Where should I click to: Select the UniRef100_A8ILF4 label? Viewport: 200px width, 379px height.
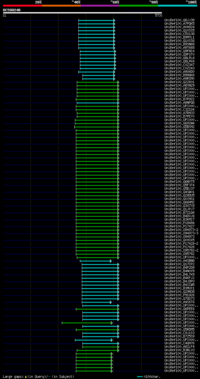coord(179,347)
